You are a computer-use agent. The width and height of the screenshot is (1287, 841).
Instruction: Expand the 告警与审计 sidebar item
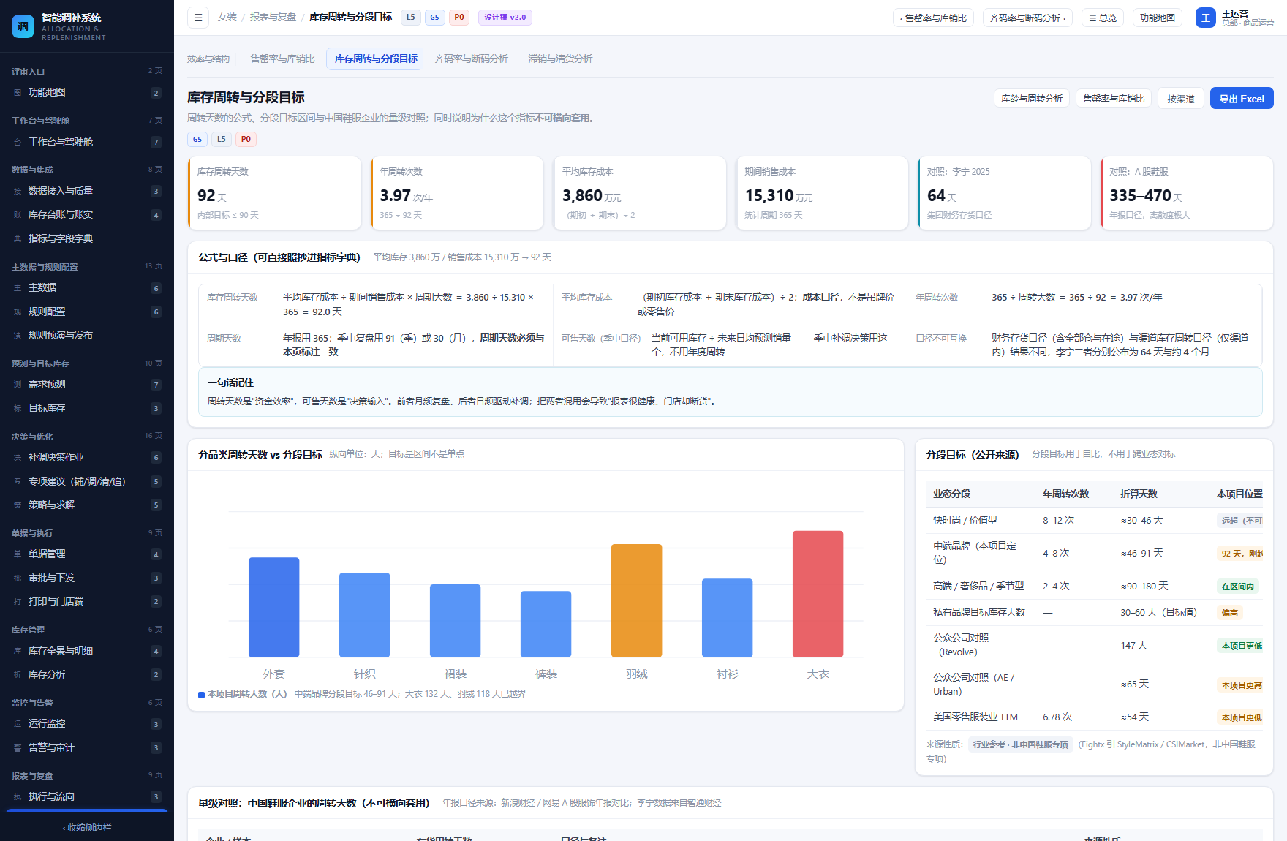point(87,747)
